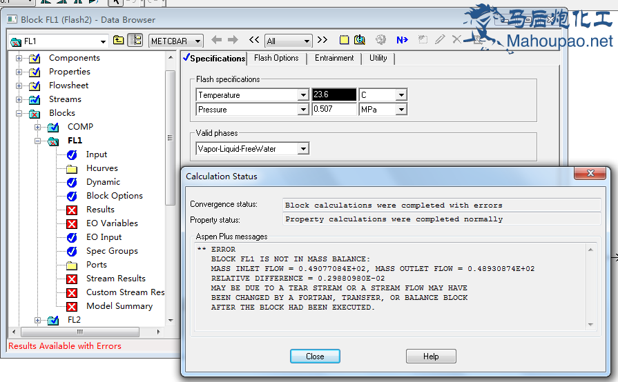Open the Results item with red X
Image resolution: width=618 pixels, height=382 pixels.
coord(100,210)
